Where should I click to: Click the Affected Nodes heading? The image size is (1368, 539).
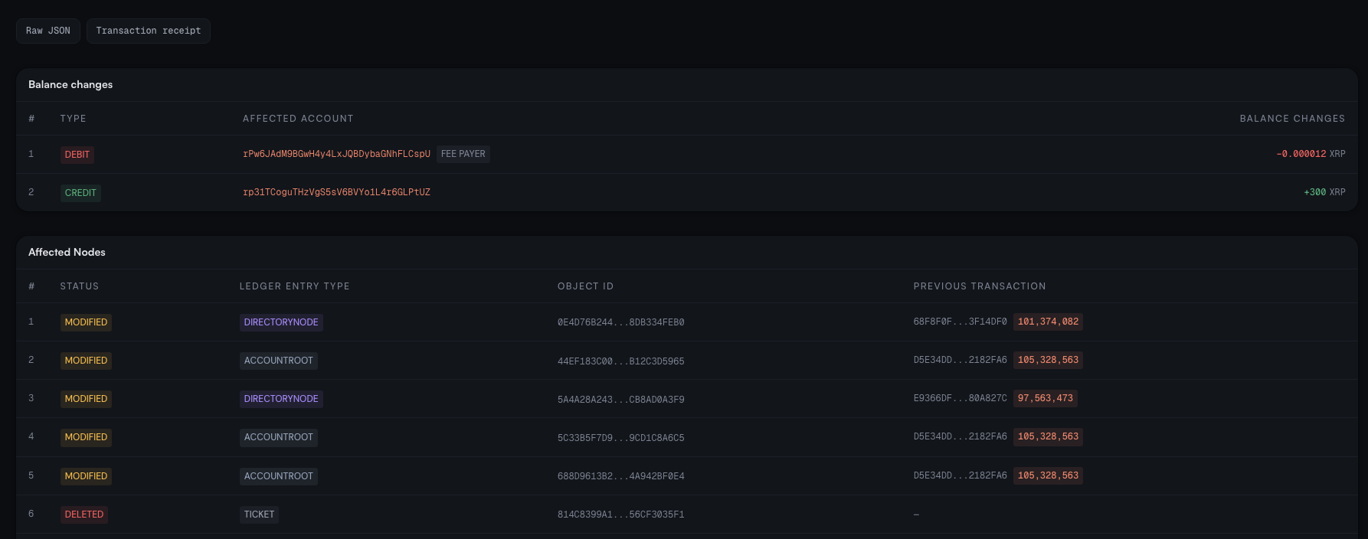click(67, 252)
